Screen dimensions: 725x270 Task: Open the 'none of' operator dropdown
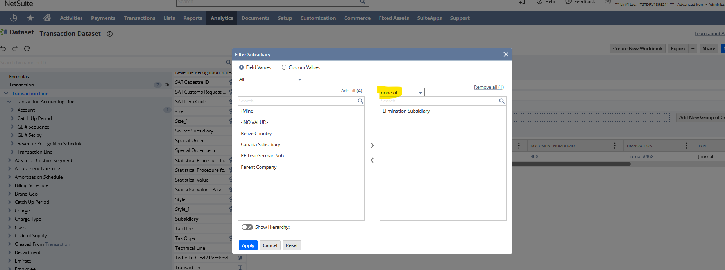click(402, 93)
